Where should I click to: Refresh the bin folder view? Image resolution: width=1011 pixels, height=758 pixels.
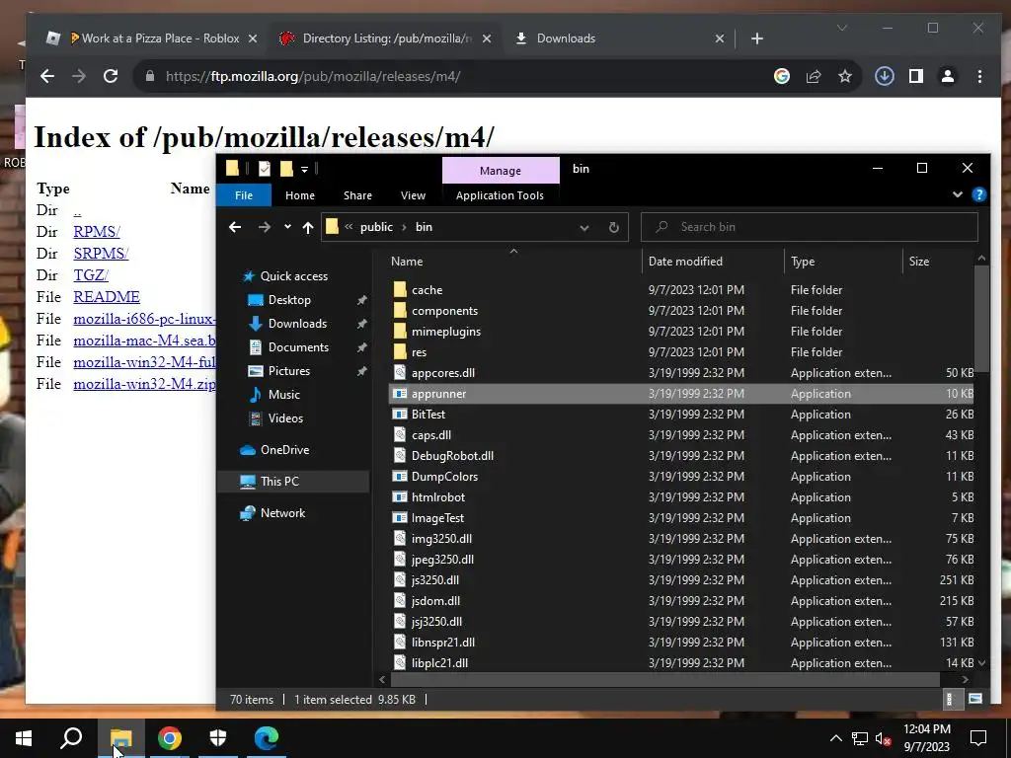point(614,227)
